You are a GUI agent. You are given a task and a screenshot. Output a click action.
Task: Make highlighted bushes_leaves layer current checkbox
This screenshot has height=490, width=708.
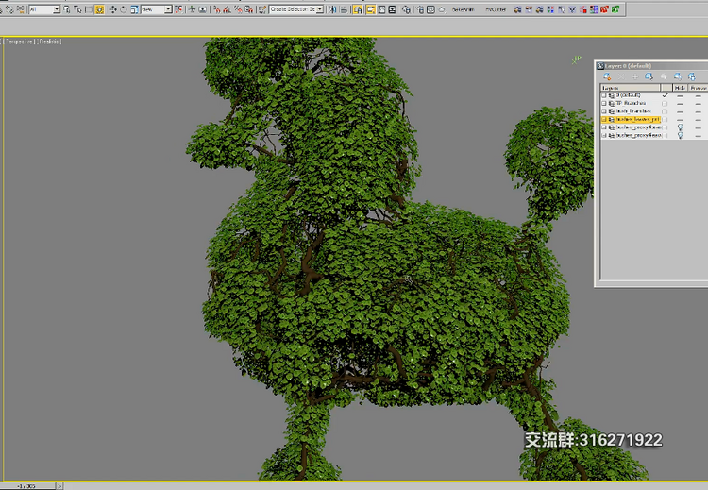tap(665, 119)
